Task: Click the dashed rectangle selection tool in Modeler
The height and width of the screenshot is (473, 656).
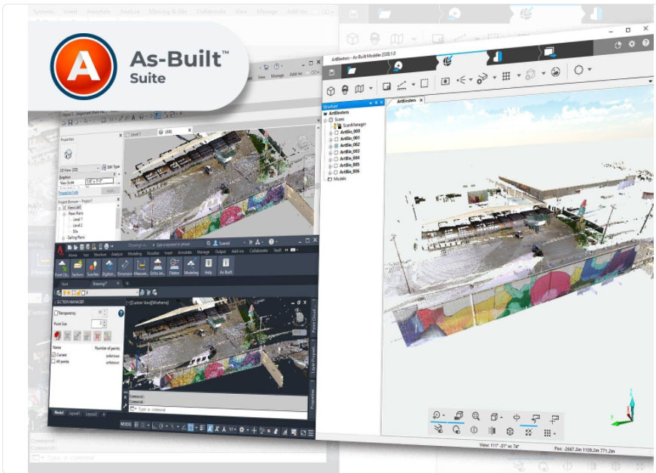Action: click(x=424, y=83)
